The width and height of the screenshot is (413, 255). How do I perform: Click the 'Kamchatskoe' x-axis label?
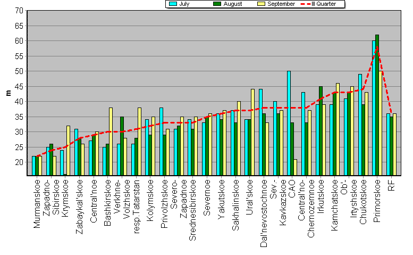[334, 205]
